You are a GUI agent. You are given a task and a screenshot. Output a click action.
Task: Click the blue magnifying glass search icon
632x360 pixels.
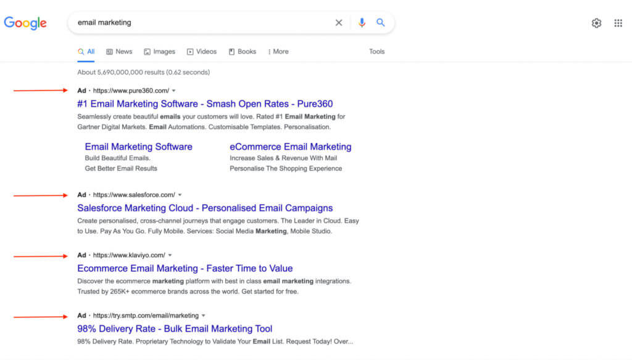point(380,22)
